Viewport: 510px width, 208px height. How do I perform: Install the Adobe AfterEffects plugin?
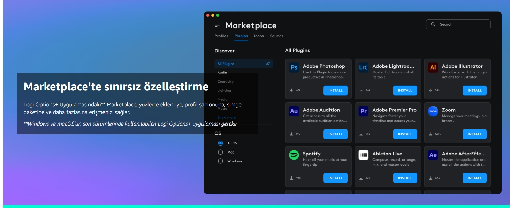[474, 178]
